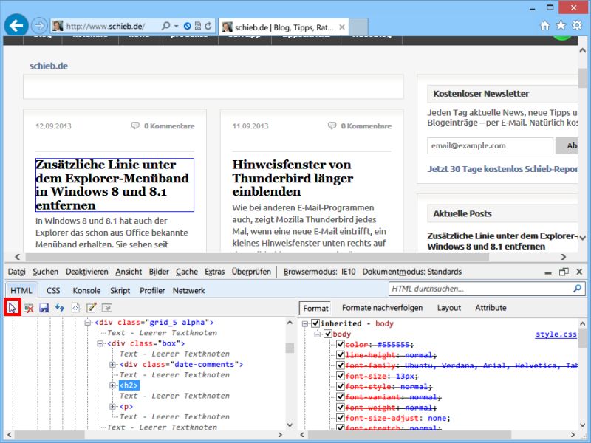Screen dimensions: 591x443
Task: Activate the select element by click arrow tool
Action: click(13, 308)
